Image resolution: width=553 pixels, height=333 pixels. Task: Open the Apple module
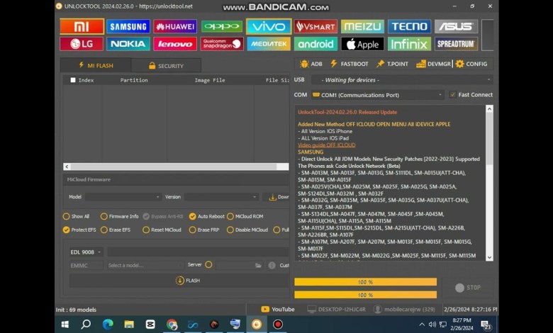[x=362, y=44]
